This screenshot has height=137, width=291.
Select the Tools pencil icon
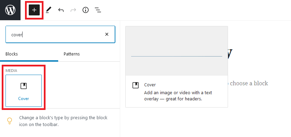[x=48, y=10]
